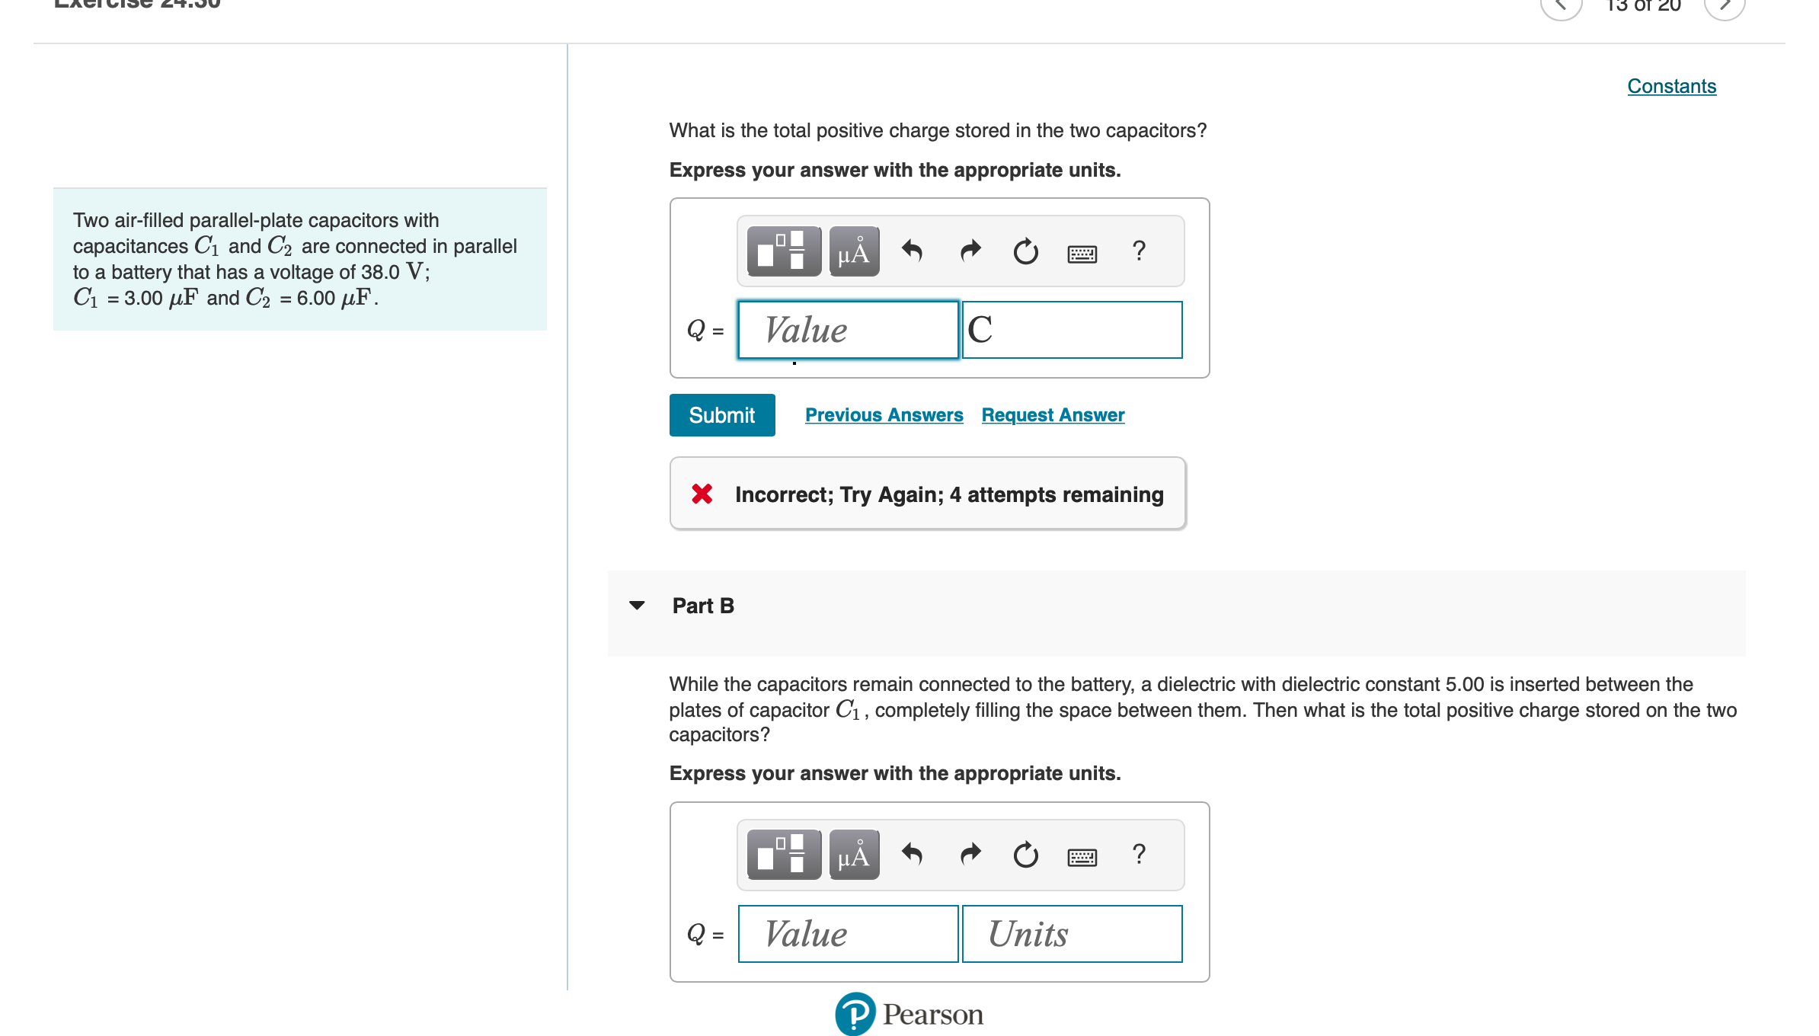Open Previous Answers for Part A
Screen dimensions: 1819x1036
point(884,414)
